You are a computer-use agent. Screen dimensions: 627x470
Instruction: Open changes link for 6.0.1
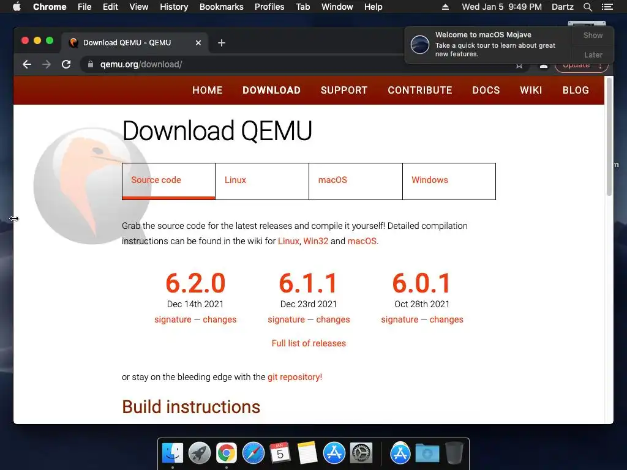point(446,319)
